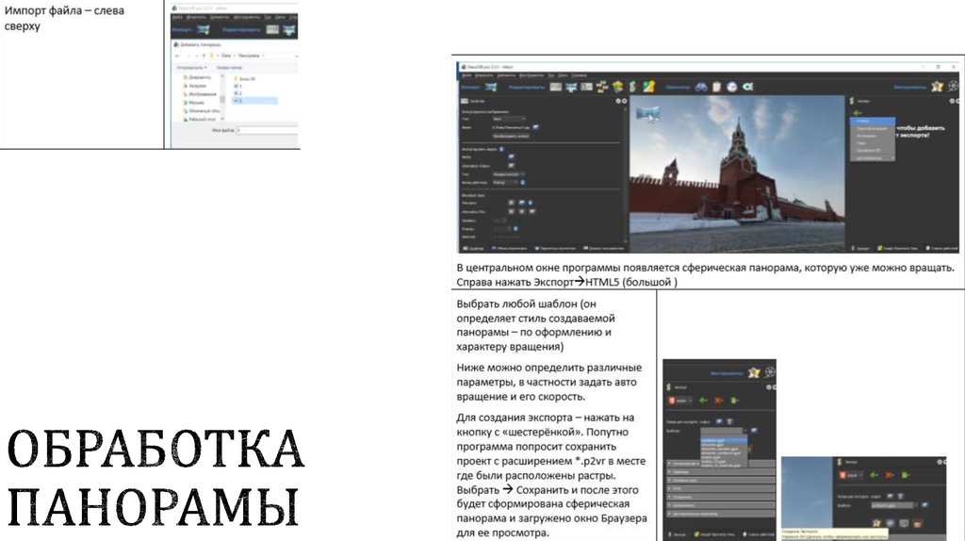Viewport: 965px width, 541px height.
Task: Select HTML5 in the export format menu of the Kremlin window
Action: (872, 121)
